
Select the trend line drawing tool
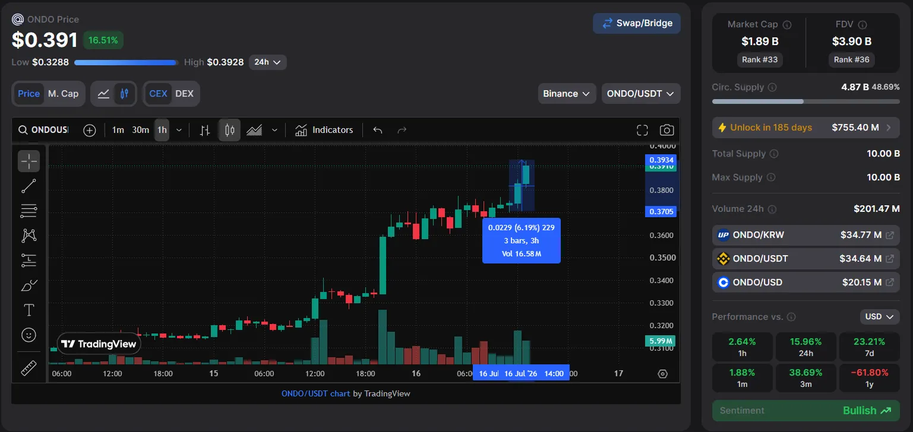click(x=29, y=186)
